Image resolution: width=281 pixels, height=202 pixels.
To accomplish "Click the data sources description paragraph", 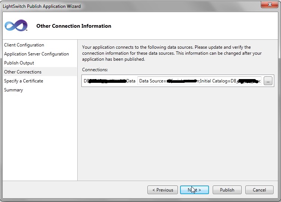I will [172, 53].
